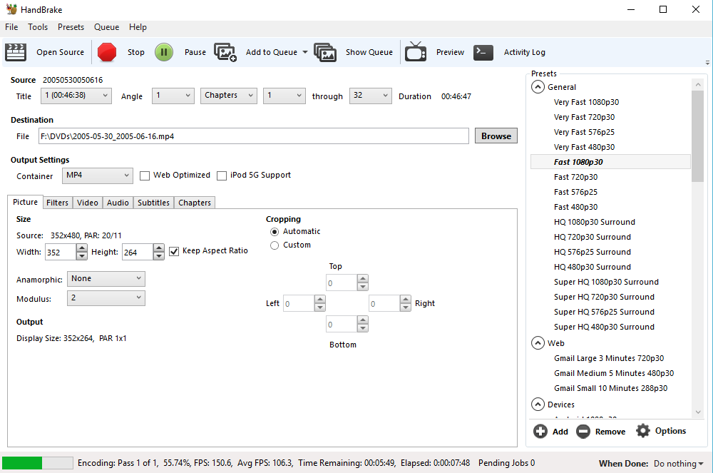Open the Add to Queue dropdown arrow

(x=304, y=52)
